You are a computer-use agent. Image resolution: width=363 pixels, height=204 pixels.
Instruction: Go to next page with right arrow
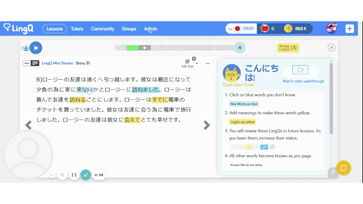point(207,125)
